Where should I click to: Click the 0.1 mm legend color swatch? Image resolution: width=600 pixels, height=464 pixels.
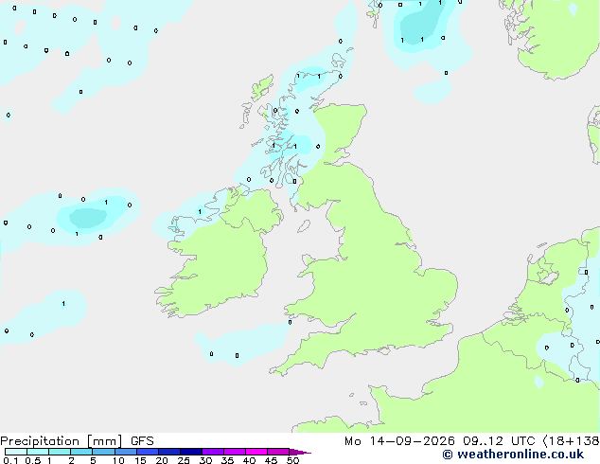[x=16, y=452]
